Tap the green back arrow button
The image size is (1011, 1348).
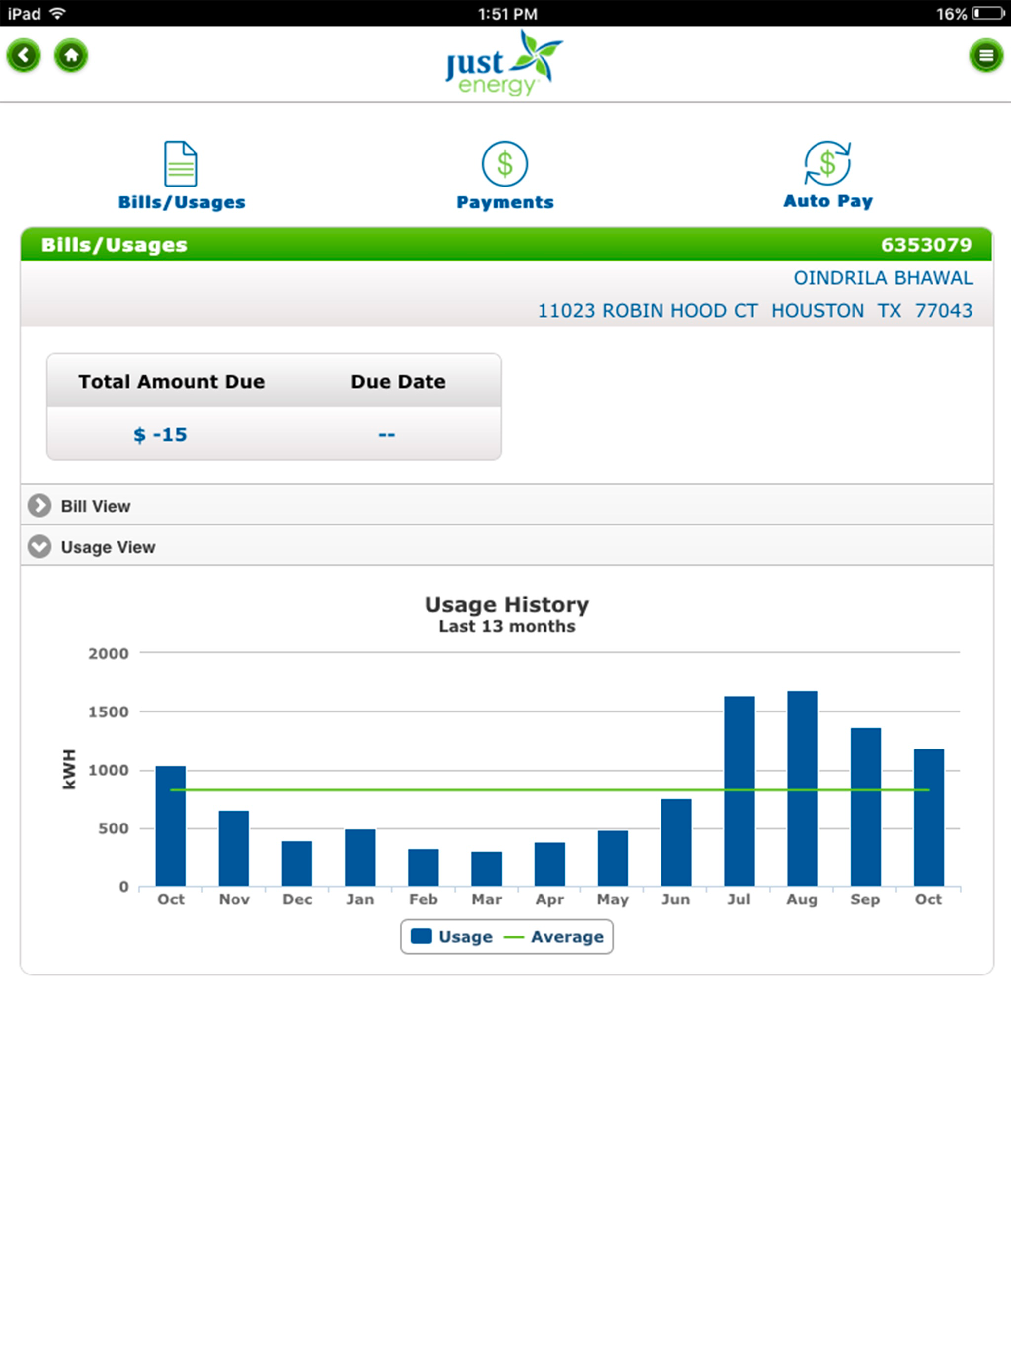[24, 56]
